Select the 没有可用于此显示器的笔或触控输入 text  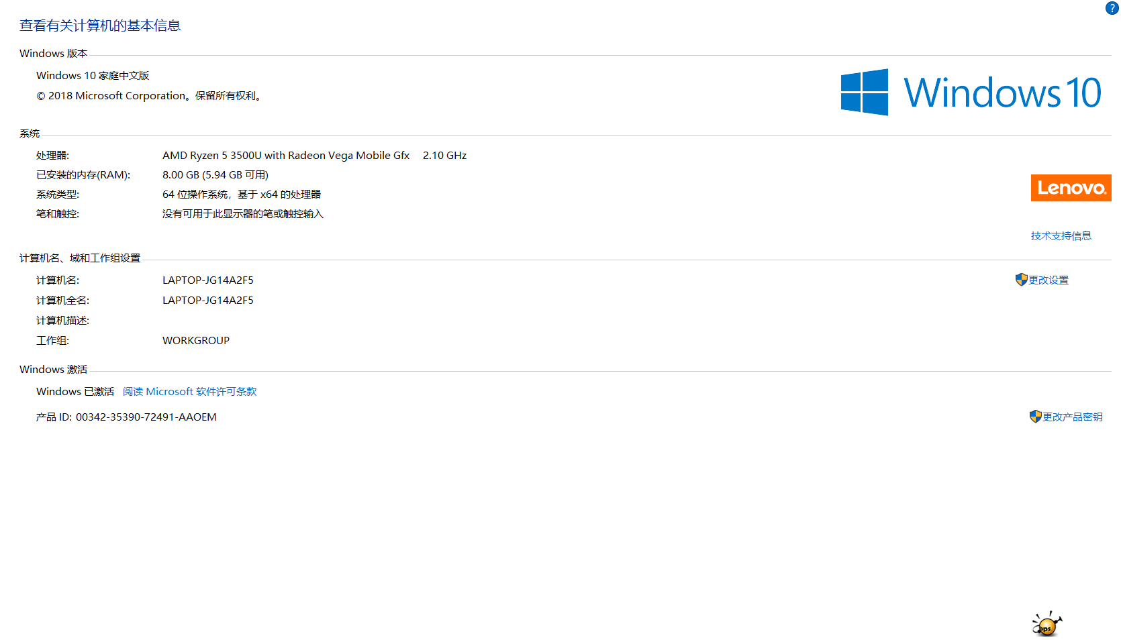(x=243, y=213)
